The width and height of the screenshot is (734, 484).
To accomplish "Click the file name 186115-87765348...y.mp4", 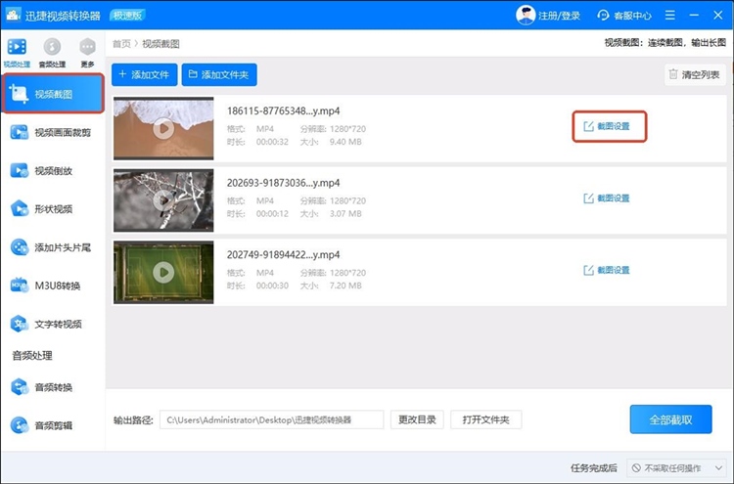I will 283,111.
